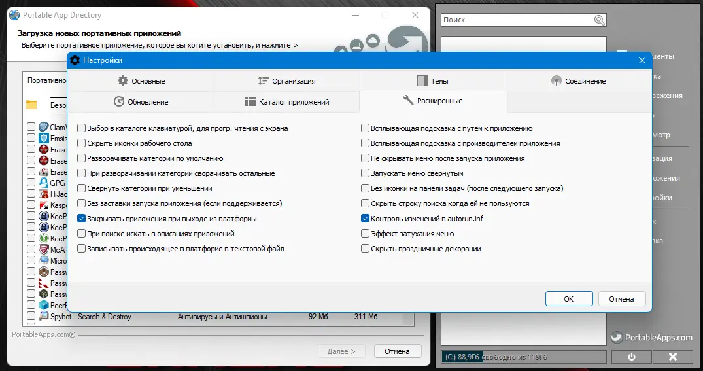Select the Расширенные tab
The image size is (703, 371).
pos(433,101)
